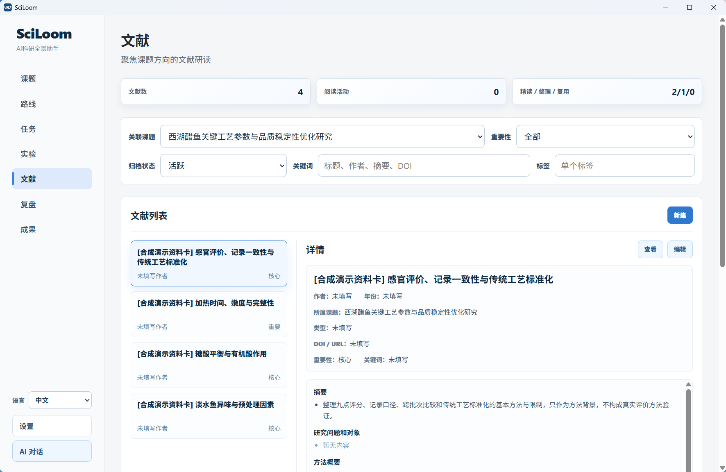Select the 文献 sidebar entry

click(x=52, y=179)
